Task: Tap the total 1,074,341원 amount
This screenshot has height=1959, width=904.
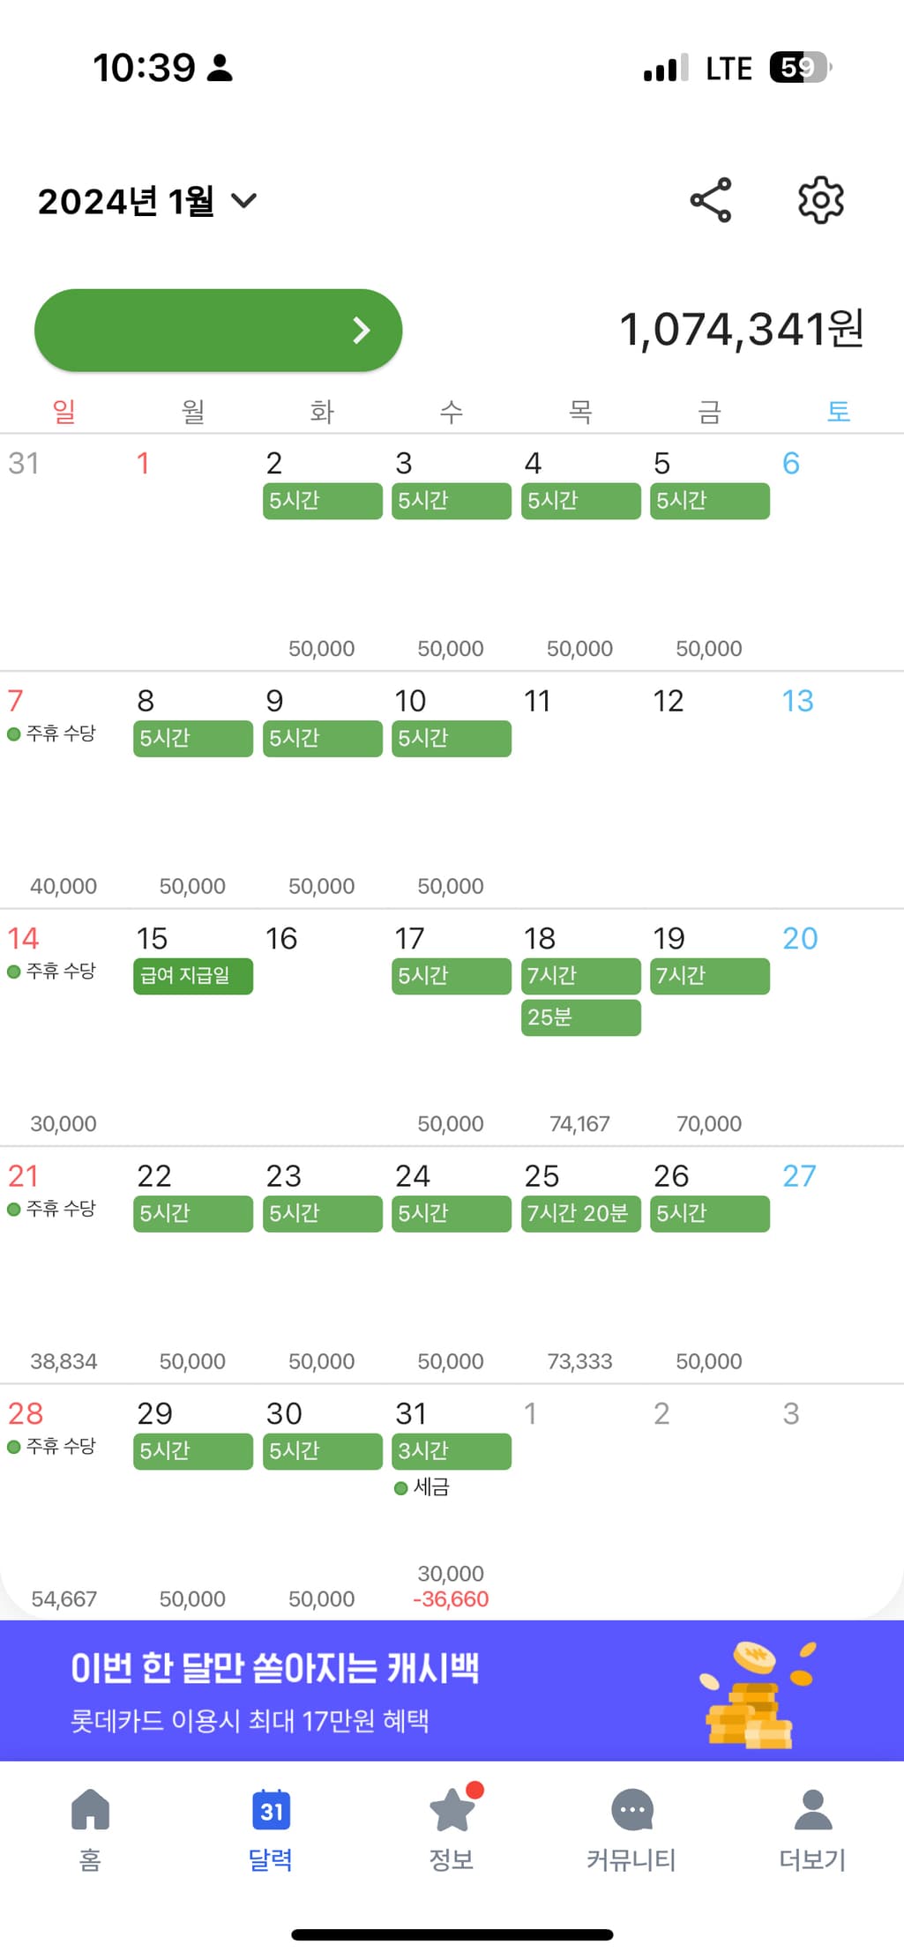Action: pyautogui.click(x=741, y=330)
